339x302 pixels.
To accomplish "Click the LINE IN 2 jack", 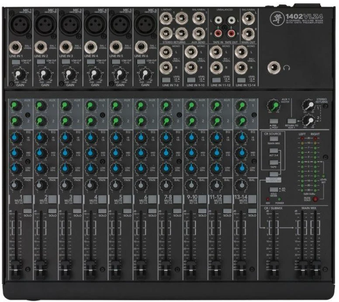I will [41, 47].
